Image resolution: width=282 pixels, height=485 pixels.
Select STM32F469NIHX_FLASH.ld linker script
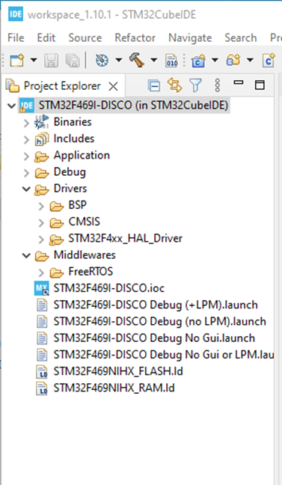(118, 371)
